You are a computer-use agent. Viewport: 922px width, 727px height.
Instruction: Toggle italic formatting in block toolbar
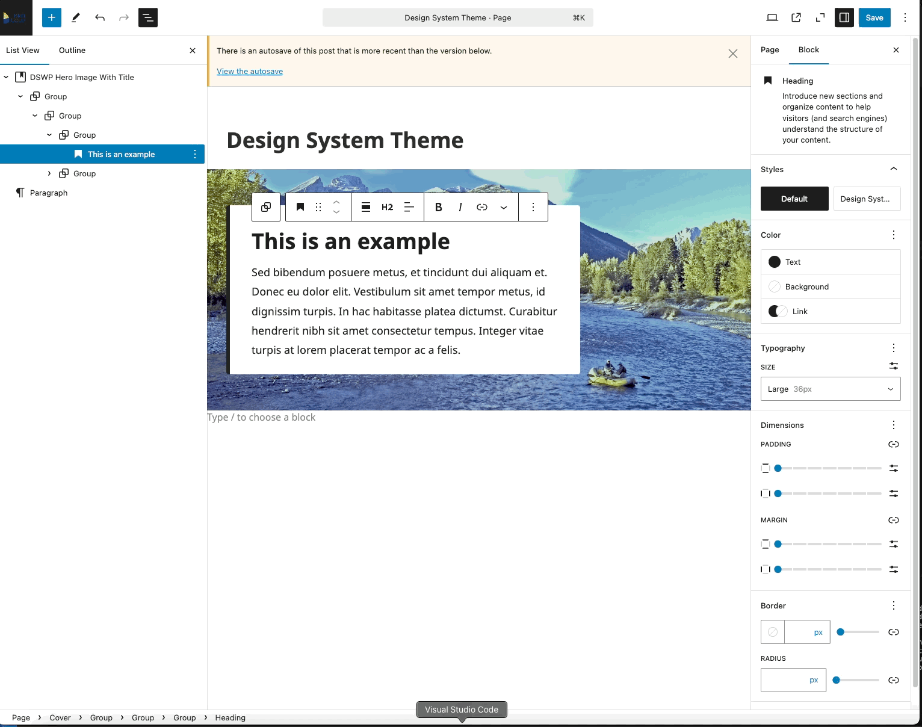click(460, 207)
